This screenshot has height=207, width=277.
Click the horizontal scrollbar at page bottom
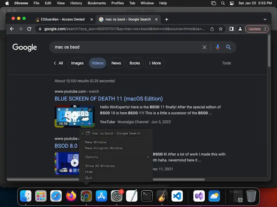pyautogui.click(x=106, y=179)
